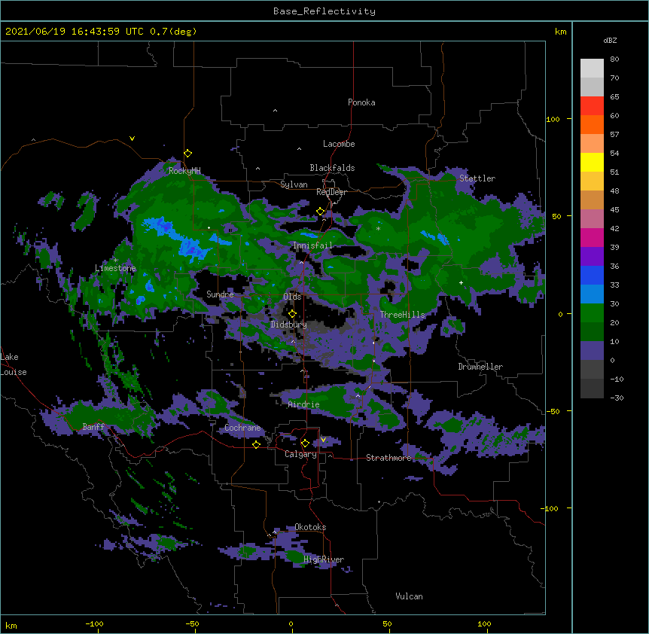Click the 100 tick on the right axis
Image resolution: width=649 pixels, height=634 pixels.
[553, 119]
